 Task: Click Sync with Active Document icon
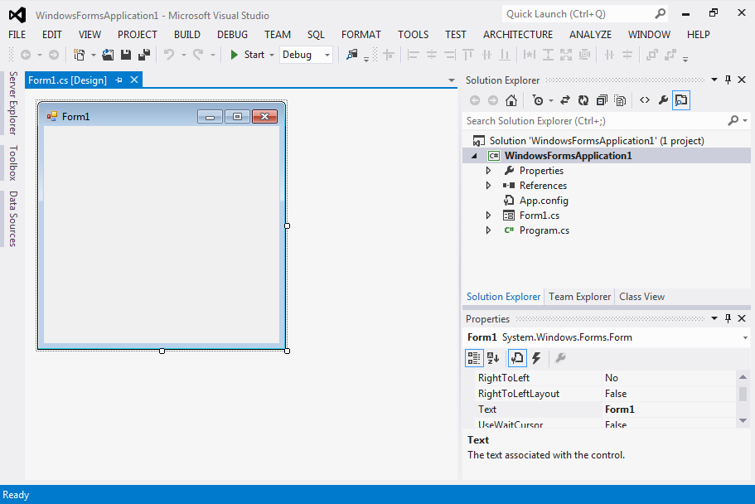[x=565, y=100]
